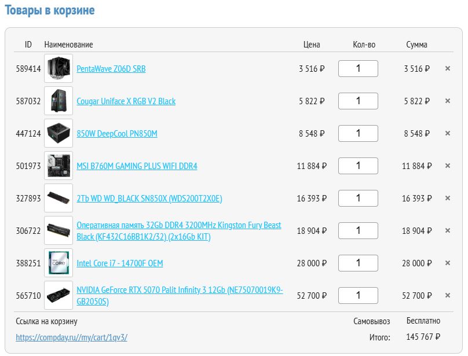The image size is (468, 356).
Task: Click the Ссылка на корзину label
Action: pyautogui.click(x=46, y=321)
